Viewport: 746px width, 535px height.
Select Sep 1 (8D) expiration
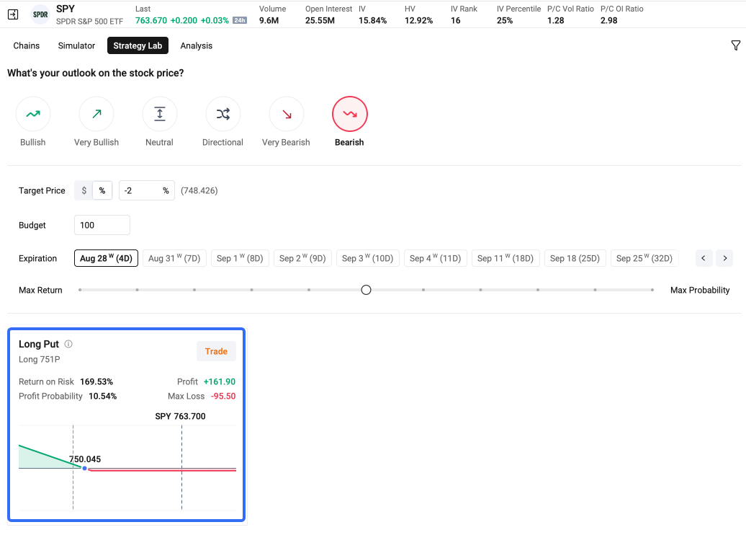(x=240, y=258)
